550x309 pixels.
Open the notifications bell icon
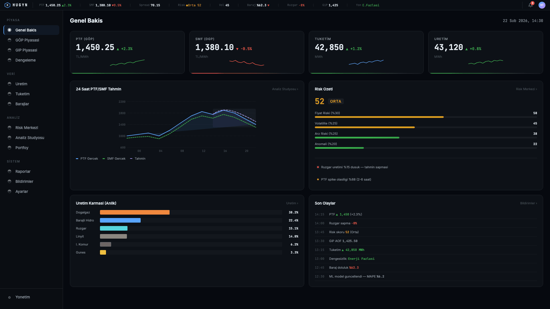point(531,5)
